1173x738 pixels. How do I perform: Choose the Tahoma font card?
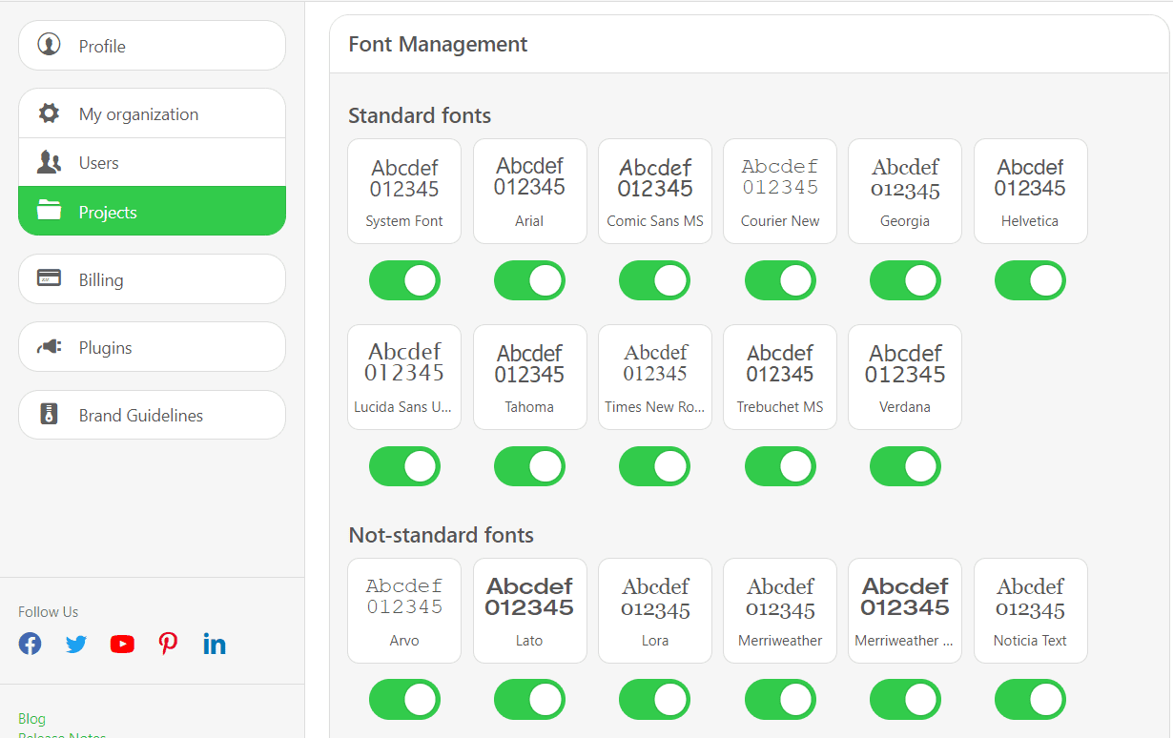(x=529, y=377)
